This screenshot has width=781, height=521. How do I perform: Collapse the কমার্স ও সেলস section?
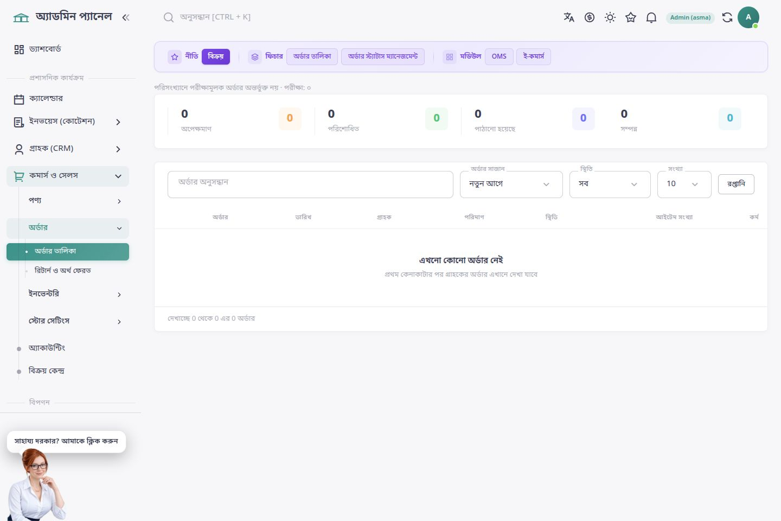coord(68,176)
